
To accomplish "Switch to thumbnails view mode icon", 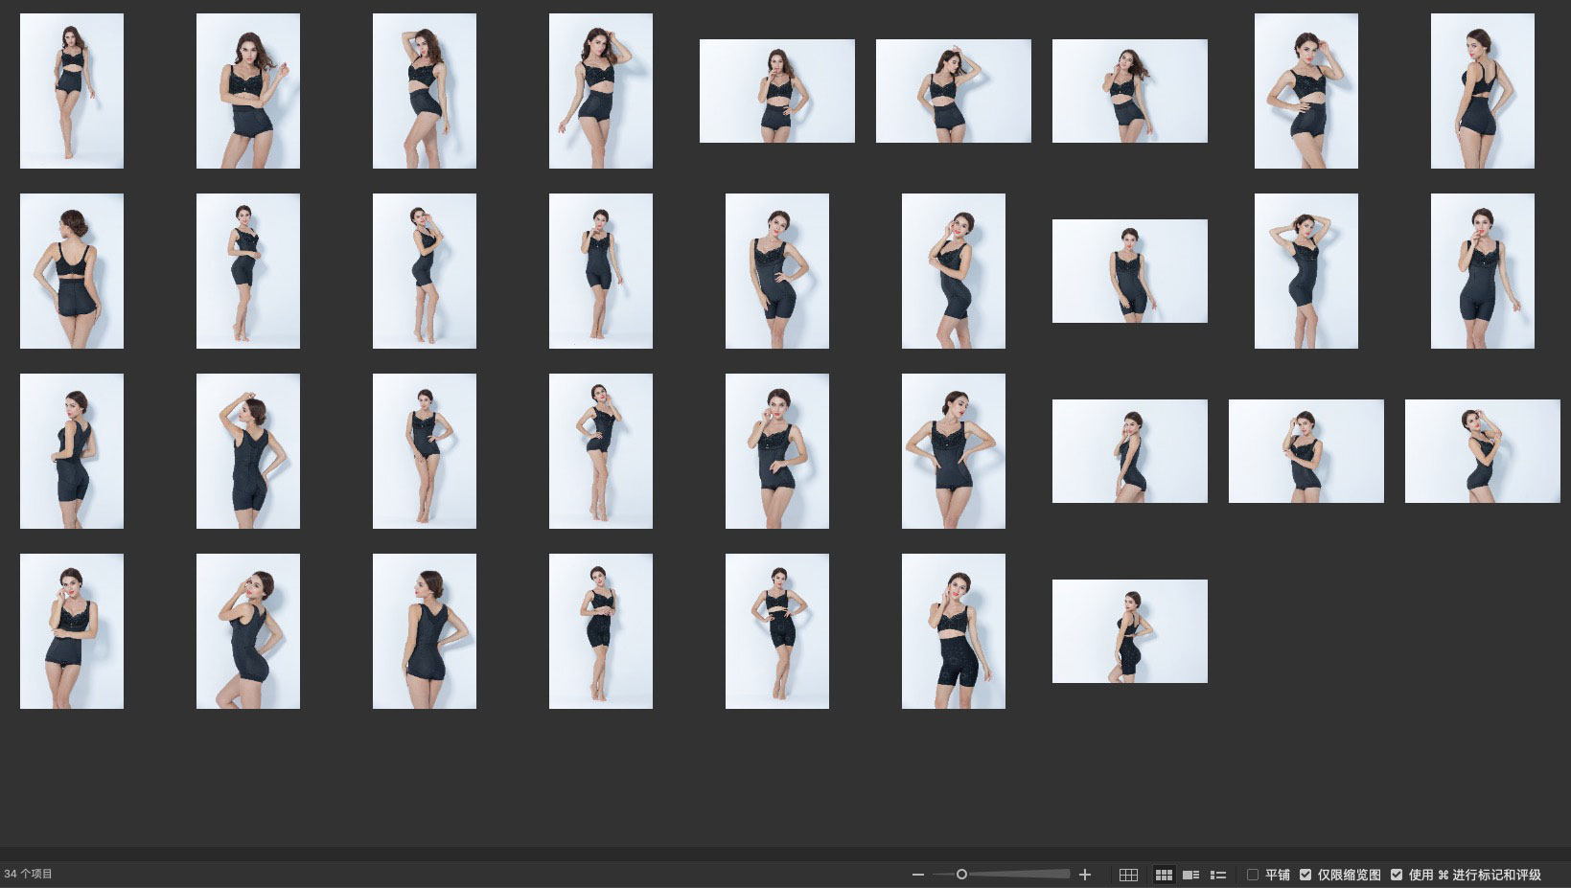I will coord(1164,875).
